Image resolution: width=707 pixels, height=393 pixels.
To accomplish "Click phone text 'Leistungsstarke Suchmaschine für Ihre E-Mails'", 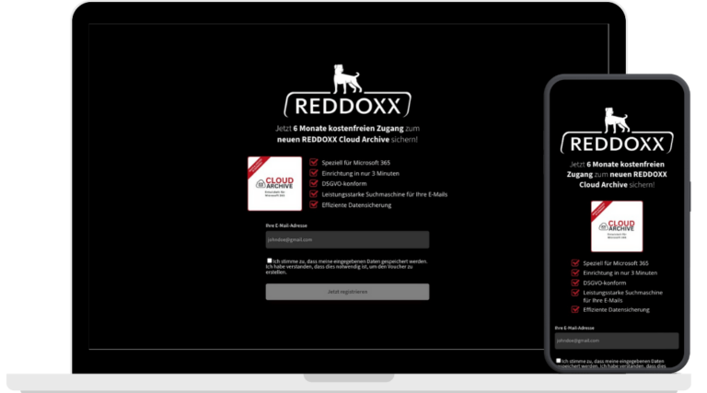I will coord(622,296).
